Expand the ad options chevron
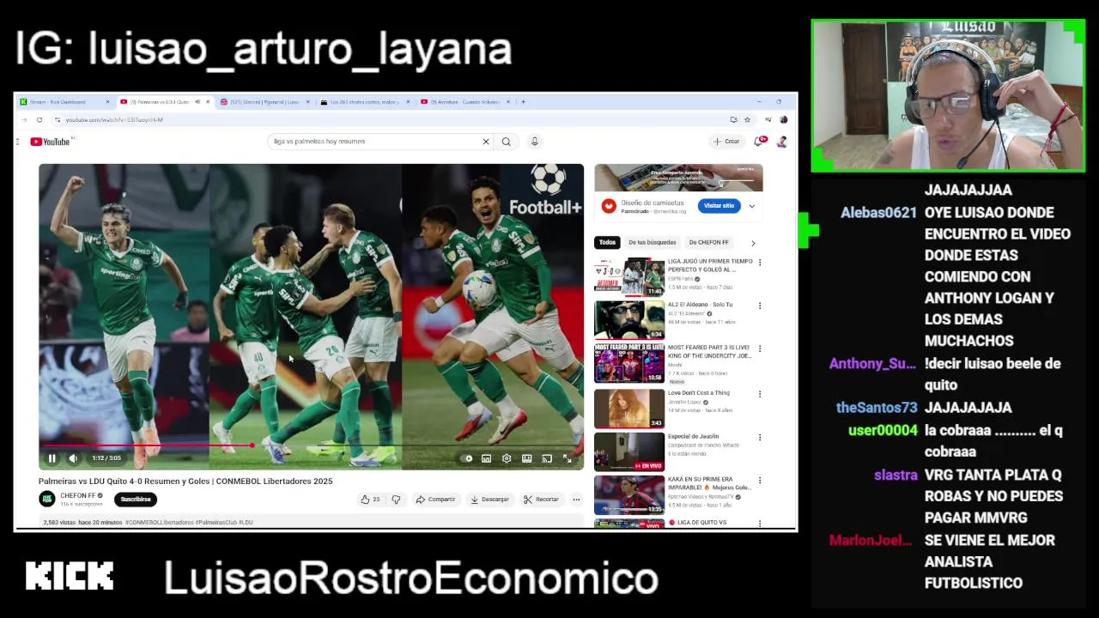Viewport: 1099px width, 618px height. point(752,206)
